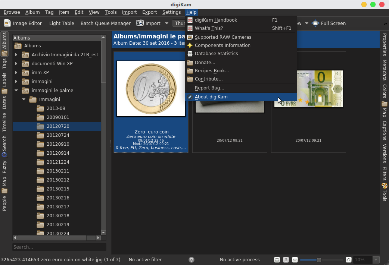
Task: Enter Full Screen mode
Action: point(329,23)
